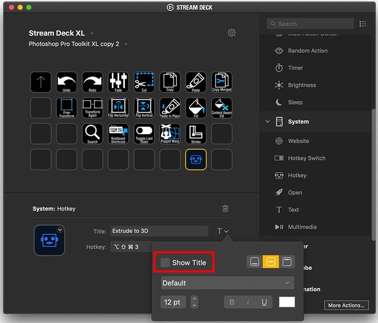Viewport: 378px width, 323px height.
Task: Select the Stroke key
Action: [196, 134]
